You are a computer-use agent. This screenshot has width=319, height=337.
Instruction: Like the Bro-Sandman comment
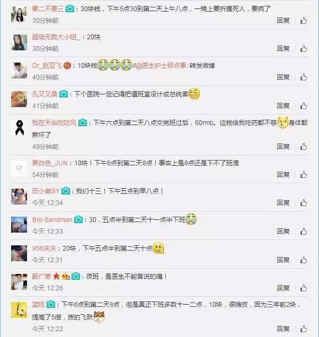coord(303,232)
